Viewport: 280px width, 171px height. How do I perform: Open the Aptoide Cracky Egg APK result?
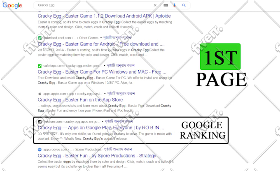tap(104, 16)
